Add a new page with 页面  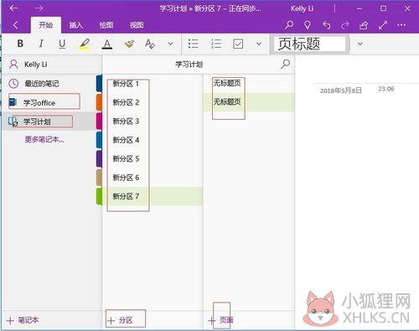coord(220,320)
